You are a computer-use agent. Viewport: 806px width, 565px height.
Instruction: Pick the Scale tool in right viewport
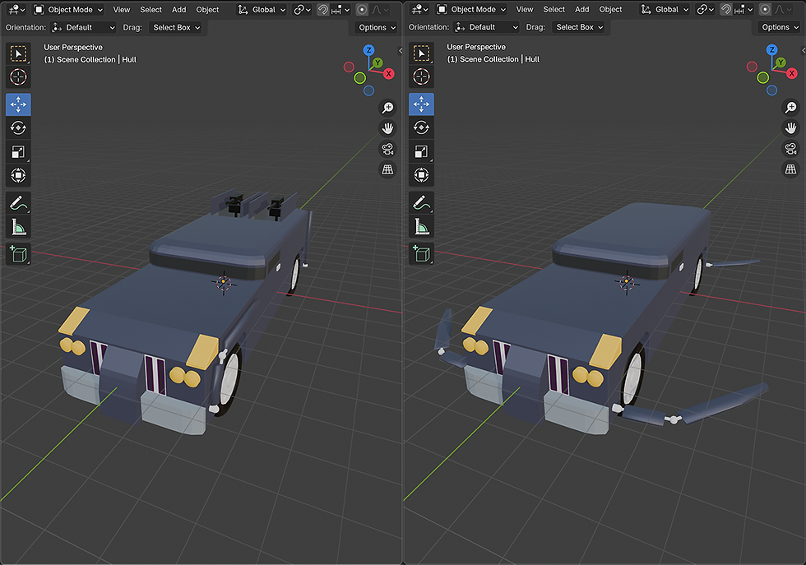pos(421,151)
